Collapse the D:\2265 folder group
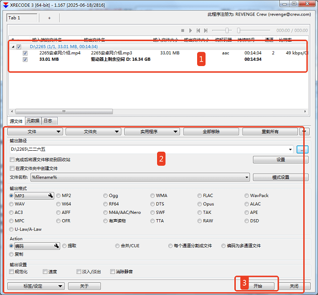 point(13,47)
